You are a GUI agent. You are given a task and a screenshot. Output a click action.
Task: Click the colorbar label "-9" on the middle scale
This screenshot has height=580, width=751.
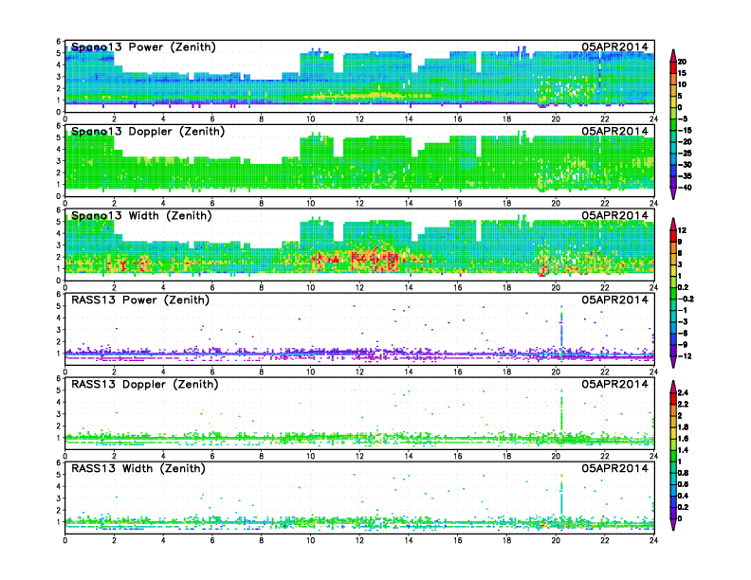683,345
